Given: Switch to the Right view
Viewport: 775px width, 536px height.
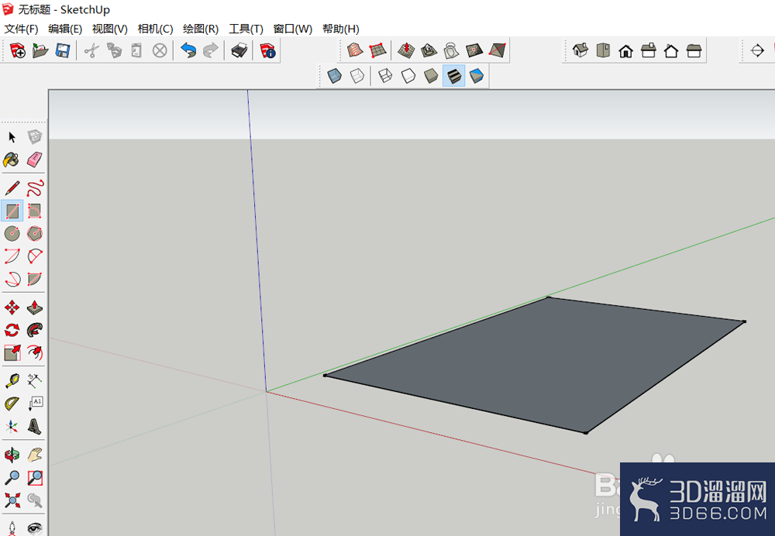Looking at the screenshot, I should (649, 50).
